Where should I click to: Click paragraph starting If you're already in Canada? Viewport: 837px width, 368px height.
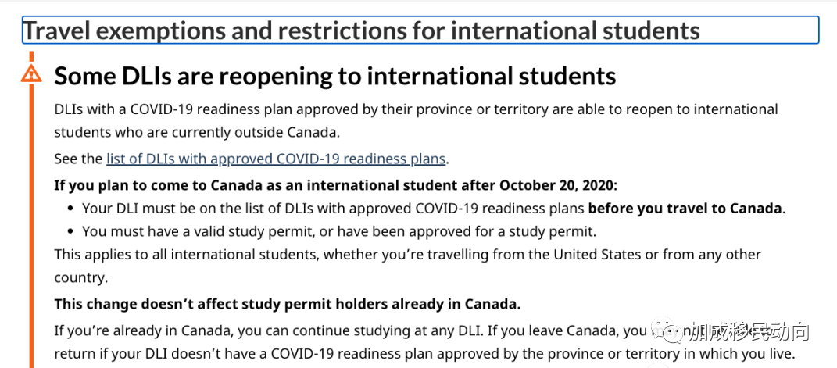425,341
